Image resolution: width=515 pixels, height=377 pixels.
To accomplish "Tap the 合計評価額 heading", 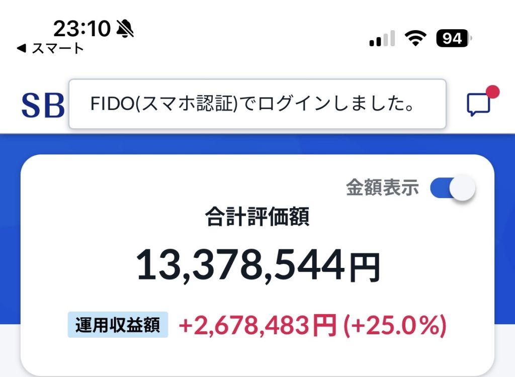I will tap(257, 217).
